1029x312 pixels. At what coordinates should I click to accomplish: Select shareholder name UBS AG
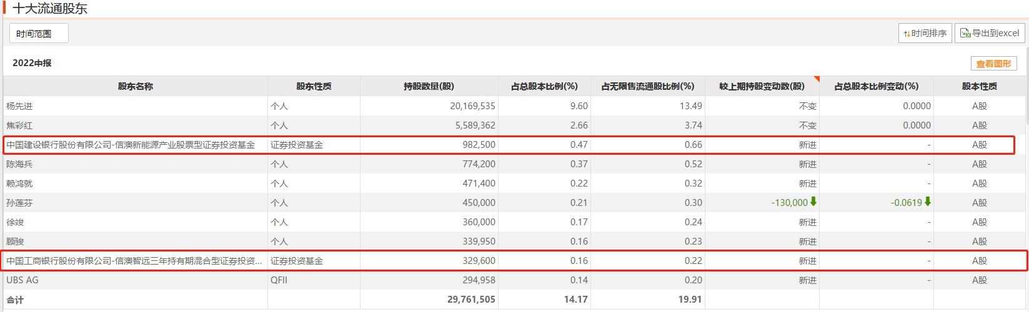pos(22,280)
